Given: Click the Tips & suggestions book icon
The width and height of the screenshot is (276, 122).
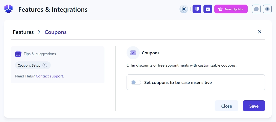Looking at the screenshot, I should [x=18, y=54].
